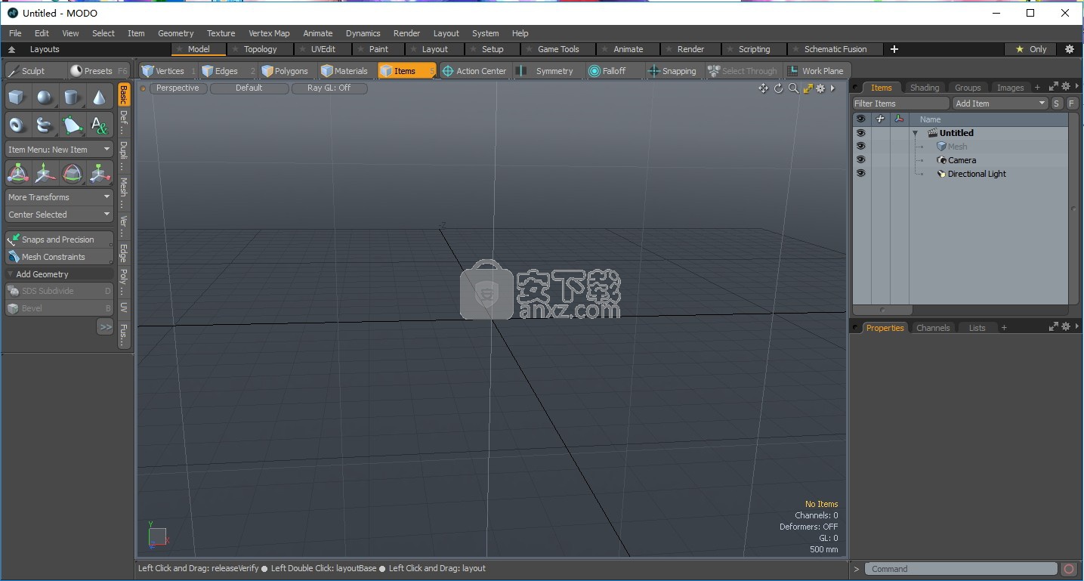Open the Vertex Map menu
This screenshot has height=581, width=1084.
tap(269, 33)
